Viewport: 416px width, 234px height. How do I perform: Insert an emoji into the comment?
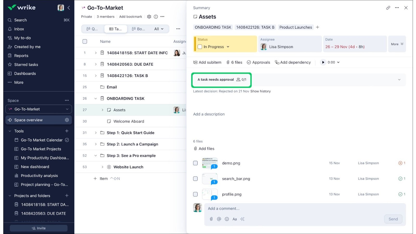[226, 219]
